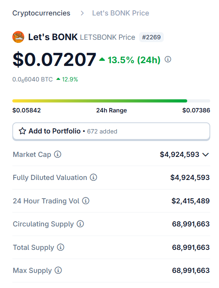Open the Market Cap info icon
This screenshot has height=288, width=219.
58,154
